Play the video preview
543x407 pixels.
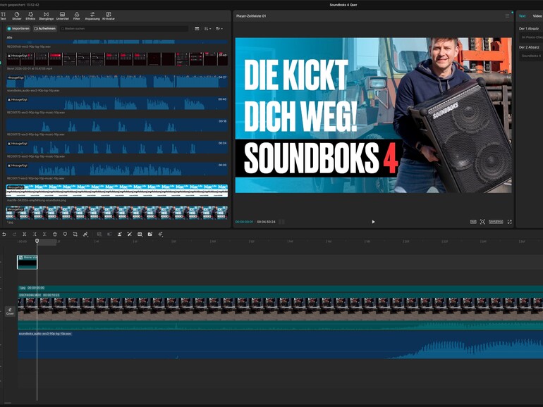click(373, 222)
